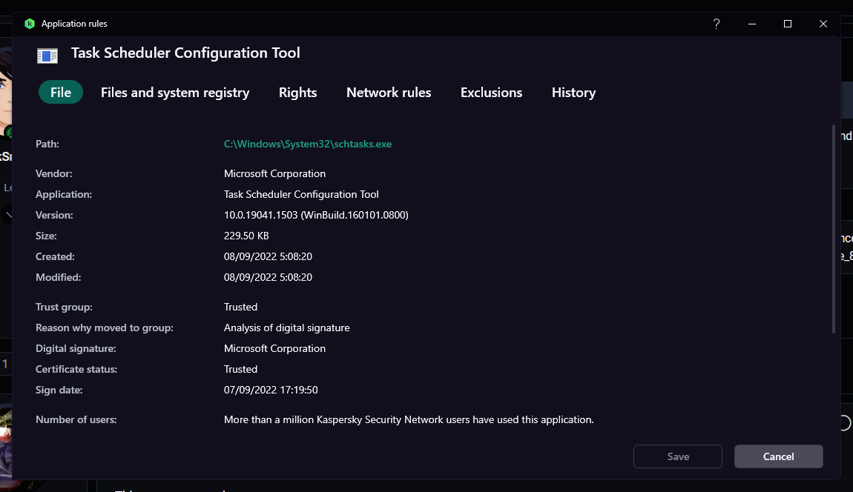853x492 pixels.
Task: Click the Cancel button
Action: (778, 456)
